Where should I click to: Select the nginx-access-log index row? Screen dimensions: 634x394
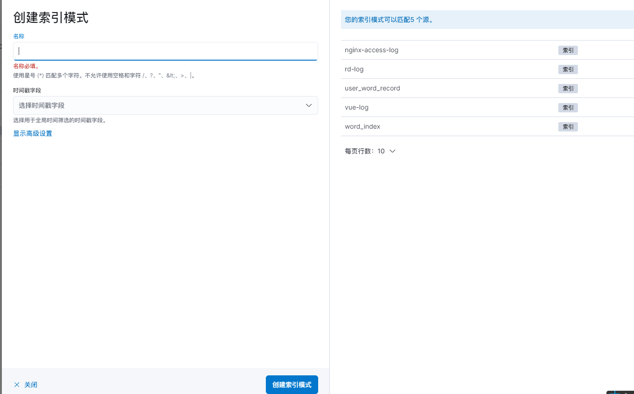(487, 50)
